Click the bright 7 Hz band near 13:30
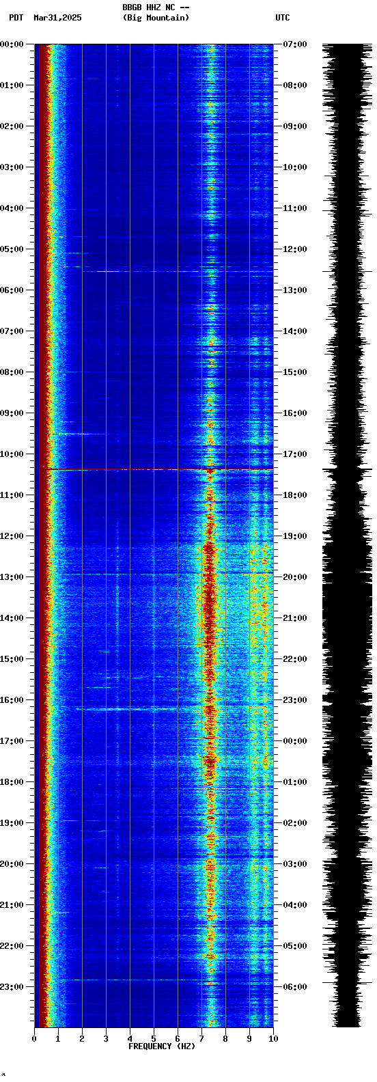Screen dimensions: 377x1082 [209, 598]
